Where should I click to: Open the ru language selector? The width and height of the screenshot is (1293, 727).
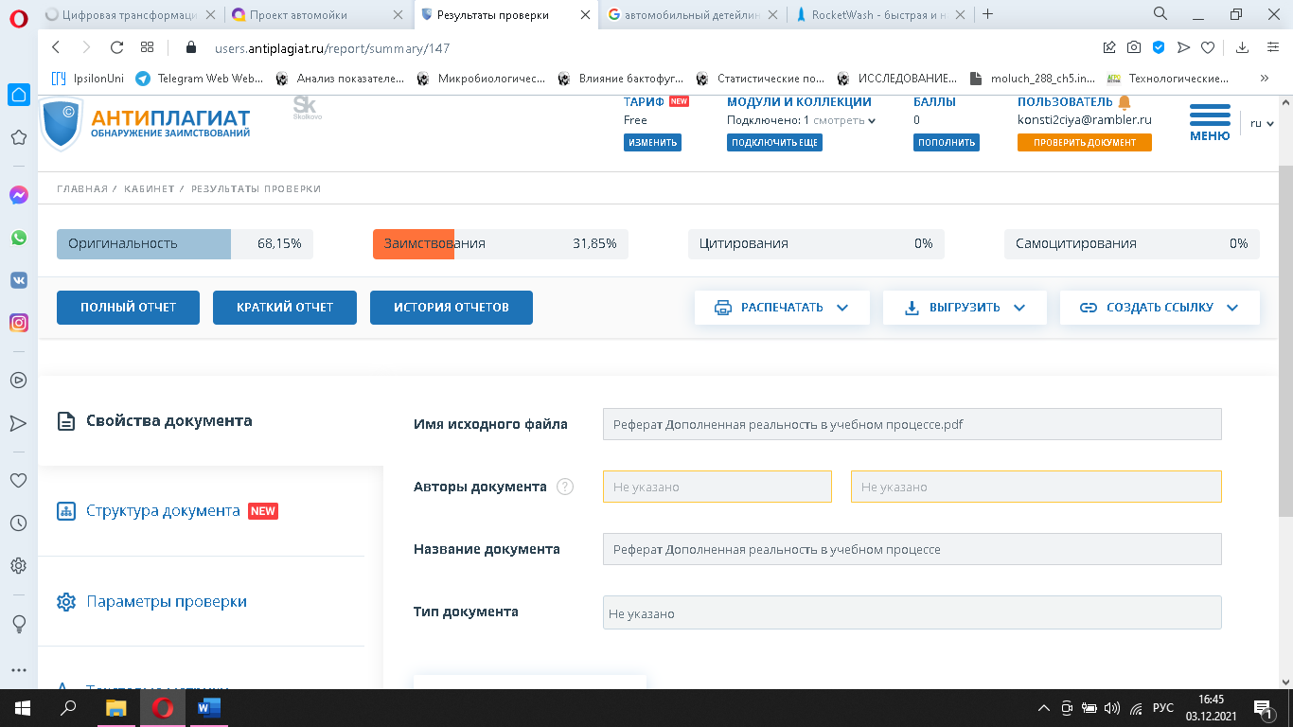[1262, 123]
